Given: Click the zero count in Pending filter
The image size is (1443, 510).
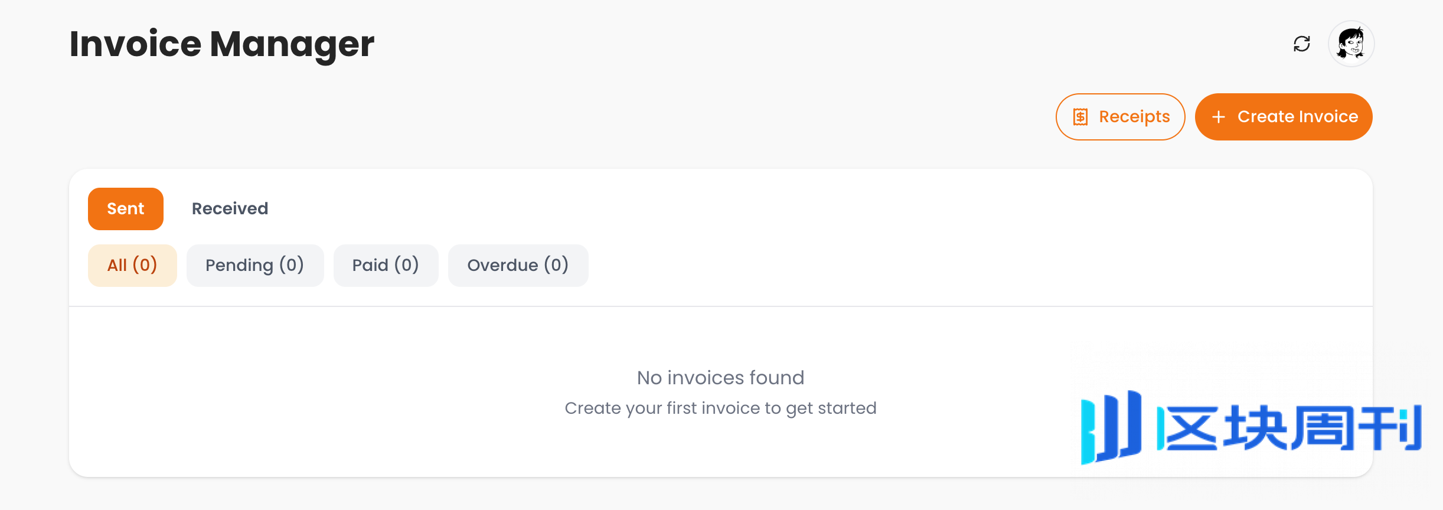Looking at the screenshot, I should click(x=292, y=266).
